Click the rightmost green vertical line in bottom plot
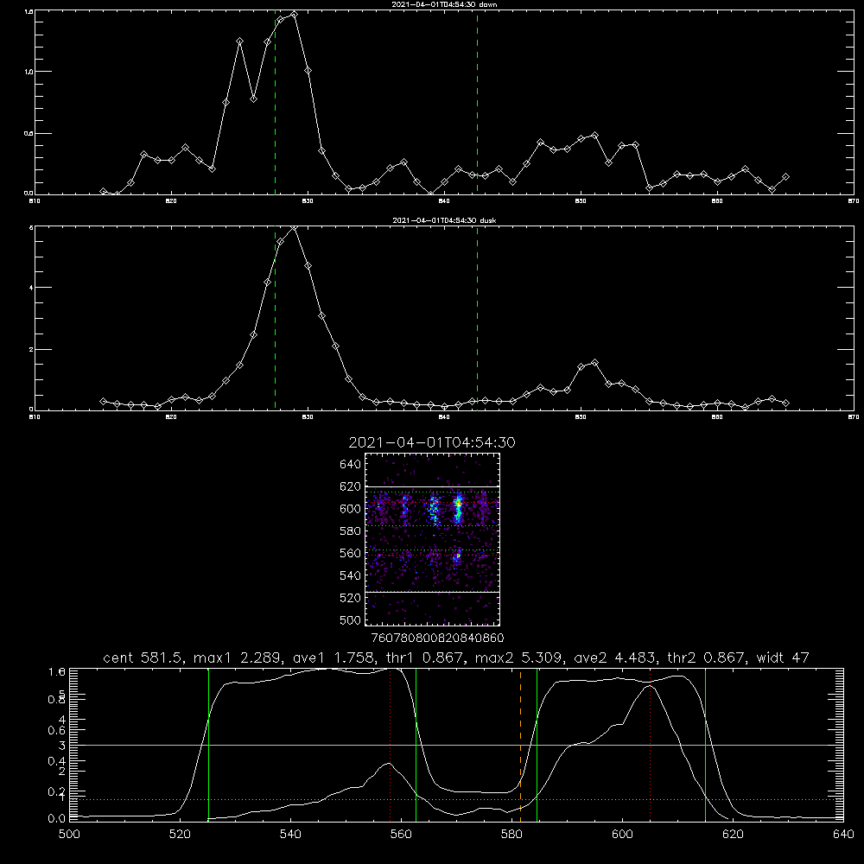 click(x=705, y=745)
